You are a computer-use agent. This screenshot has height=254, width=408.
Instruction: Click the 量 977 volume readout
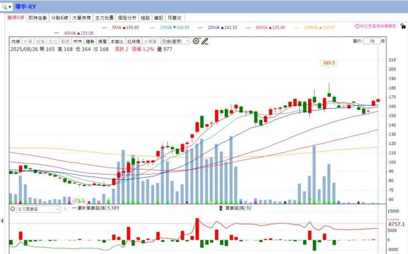tap(165, 49)
